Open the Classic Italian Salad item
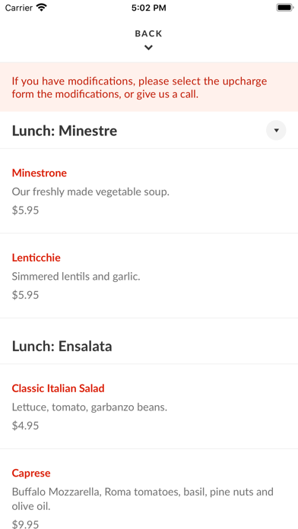The height and width of the screenshot is (529, 298). [x=58, y=388]
